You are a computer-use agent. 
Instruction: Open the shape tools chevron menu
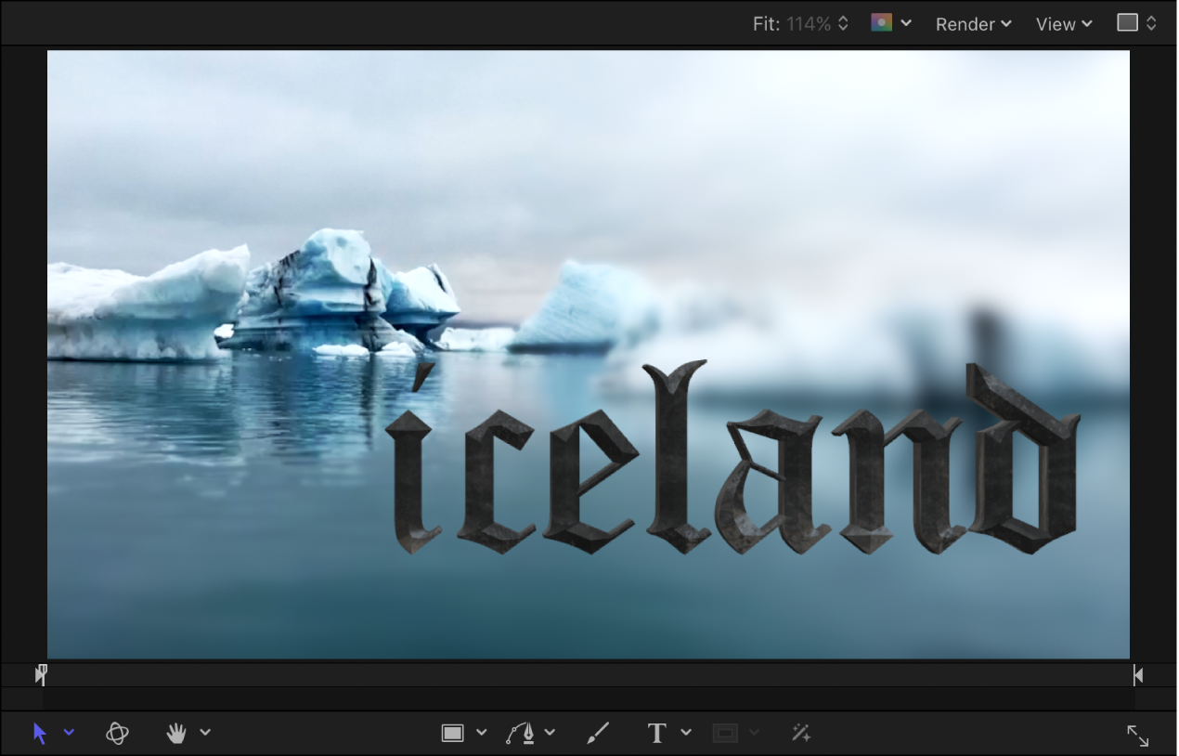479,733
